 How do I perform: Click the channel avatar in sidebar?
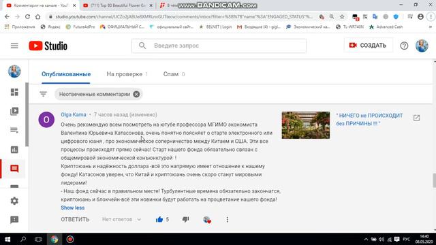pyautogui.click(x=14, y=71)
